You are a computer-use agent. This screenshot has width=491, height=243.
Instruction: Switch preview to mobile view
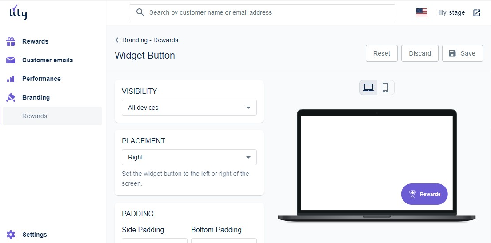(x=385, y=88)
